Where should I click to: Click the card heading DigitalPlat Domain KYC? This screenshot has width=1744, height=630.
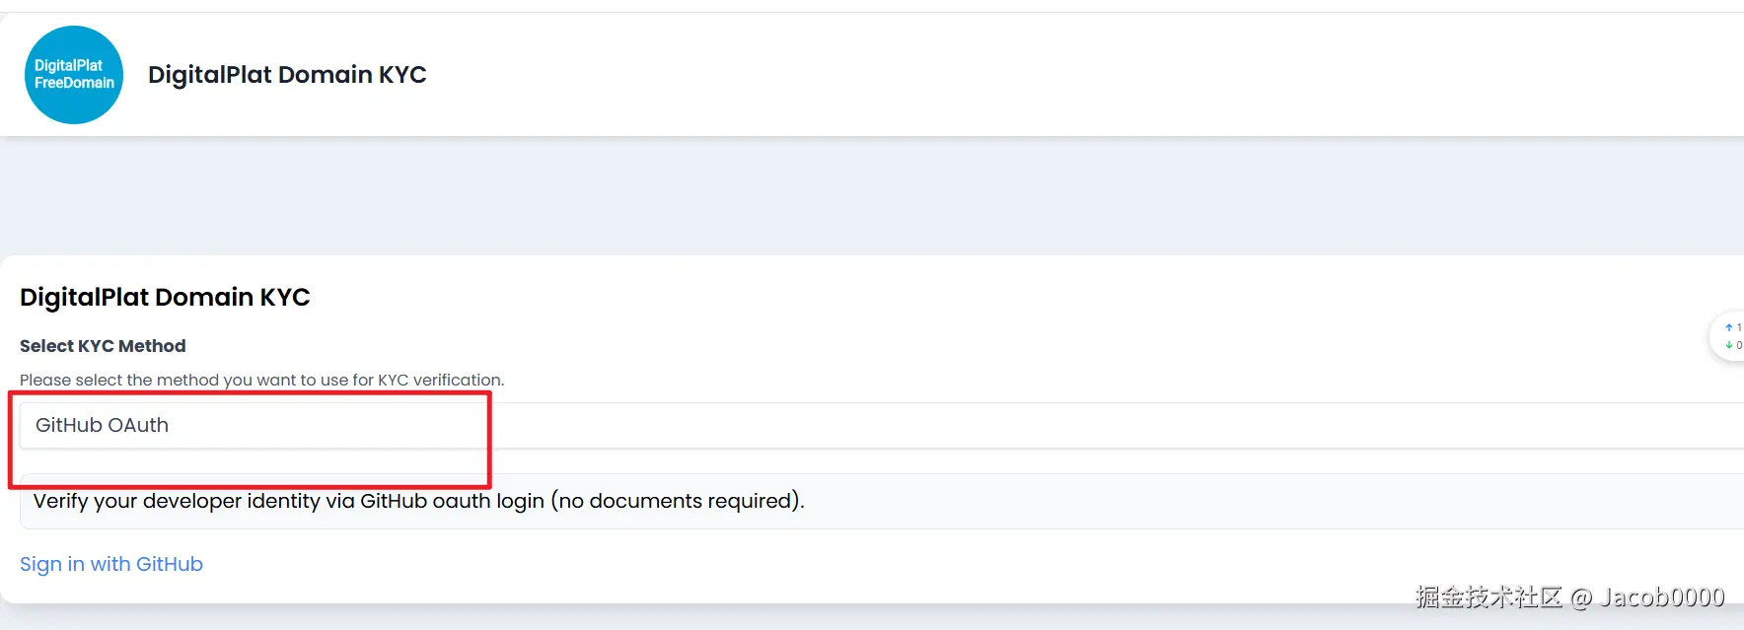click(165, 297)
